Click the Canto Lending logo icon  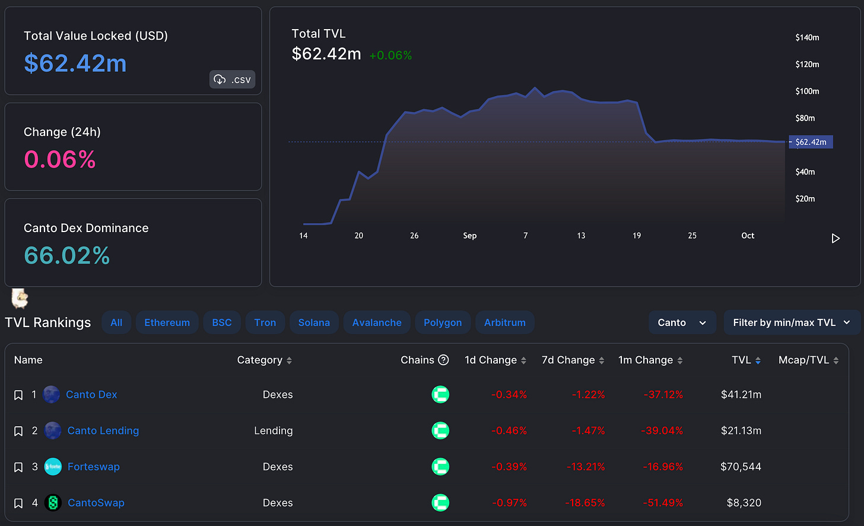point(53,430)
